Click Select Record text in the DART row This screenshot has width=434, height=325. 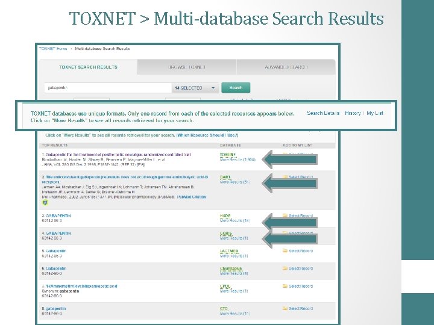(301, 177)
